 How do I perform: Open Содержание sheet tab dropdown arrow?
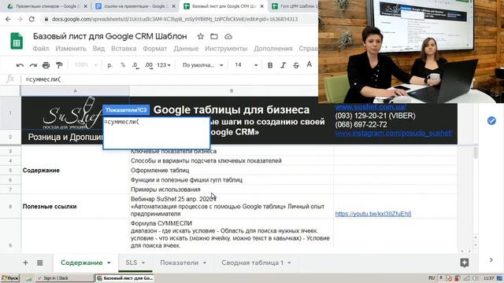click(109, 263)
